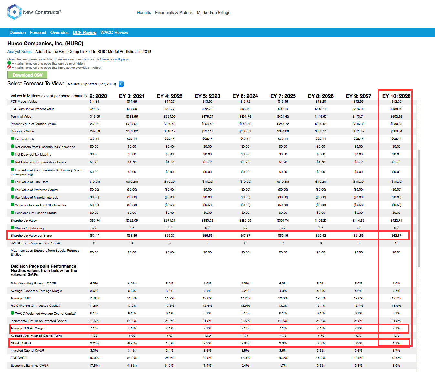Click the Total Operating Revenue CAGR label
The height and width of the screenshot is (372, 435).
point(33,283)
